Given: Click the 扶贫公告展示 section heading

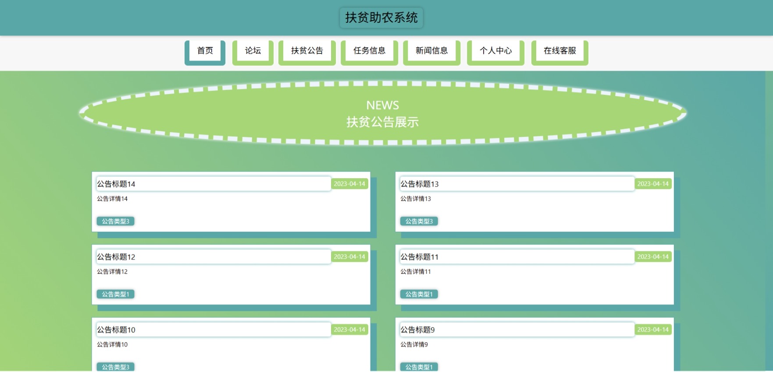Looking at the screenshot, I should coord(383,122).
